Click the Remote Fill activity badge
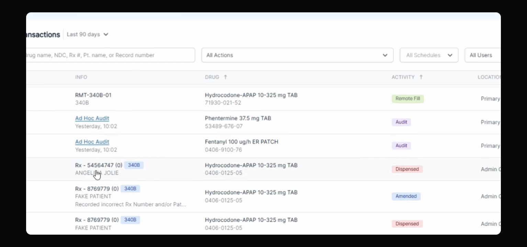 click(408, 98)
